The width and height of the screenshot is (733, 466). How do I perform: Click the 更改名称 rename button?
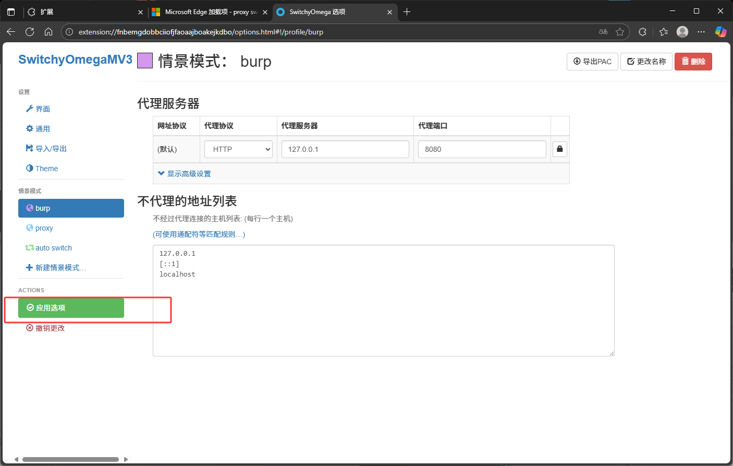coord(646,62)
